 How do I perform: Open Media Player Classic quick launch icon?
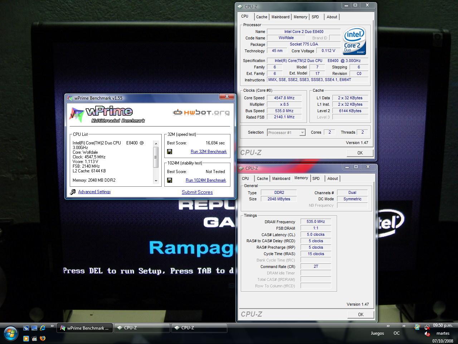point(34,338)
